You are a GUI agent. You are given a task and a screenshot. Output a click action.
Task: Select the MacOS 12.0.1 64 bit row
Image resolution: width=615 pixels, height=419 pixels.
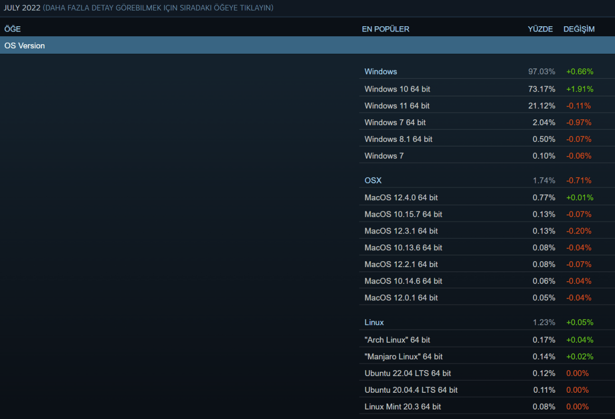pos(487,298)
